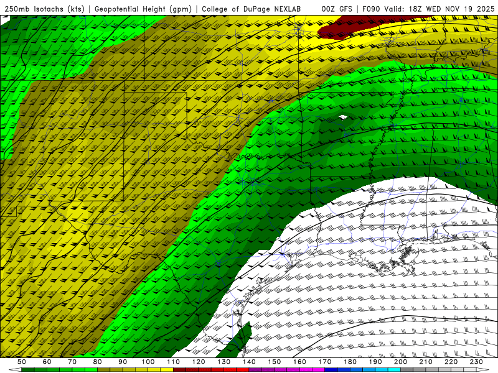Click the colorbar label '80'
Image resolution: width=498 pixels, height=373 pixels.
click(x=98, y=362)
